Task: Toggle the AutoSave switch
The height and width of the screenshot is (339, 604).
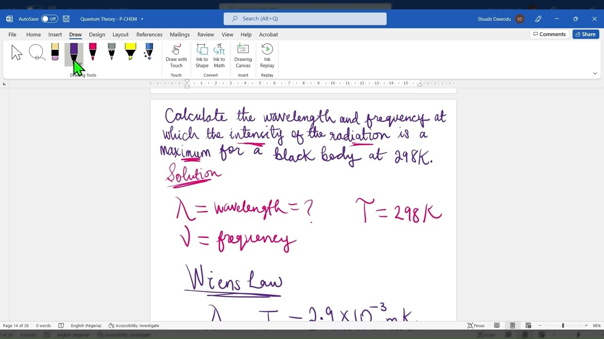Action: (49, 19)
